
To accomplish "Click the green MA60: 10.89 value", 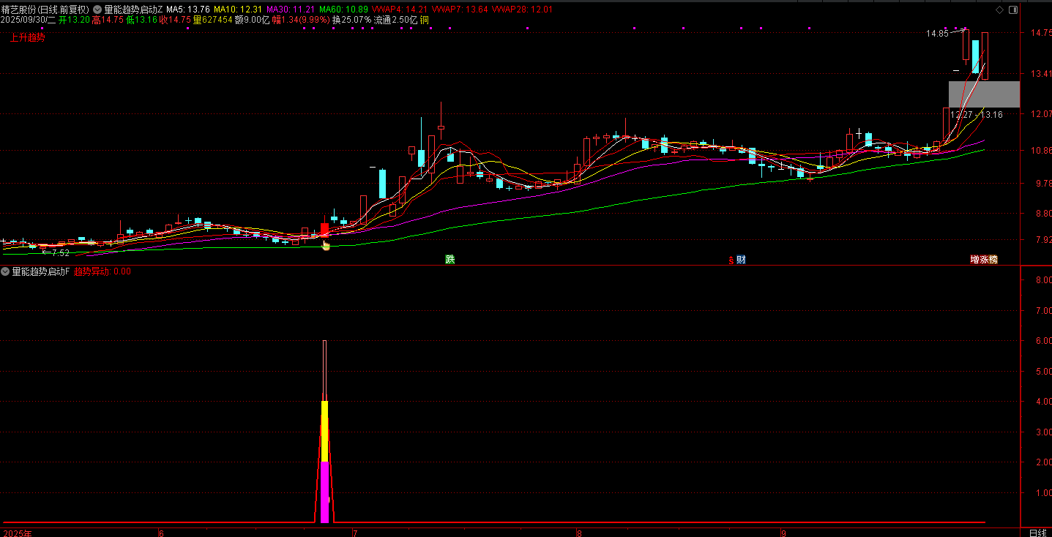I will click(344, 10).
